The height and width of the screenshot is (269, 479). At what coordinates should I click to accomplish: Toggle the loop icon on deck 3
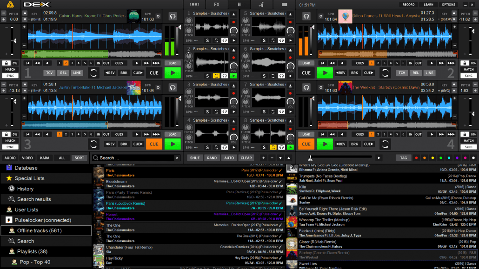coord(93,144)
